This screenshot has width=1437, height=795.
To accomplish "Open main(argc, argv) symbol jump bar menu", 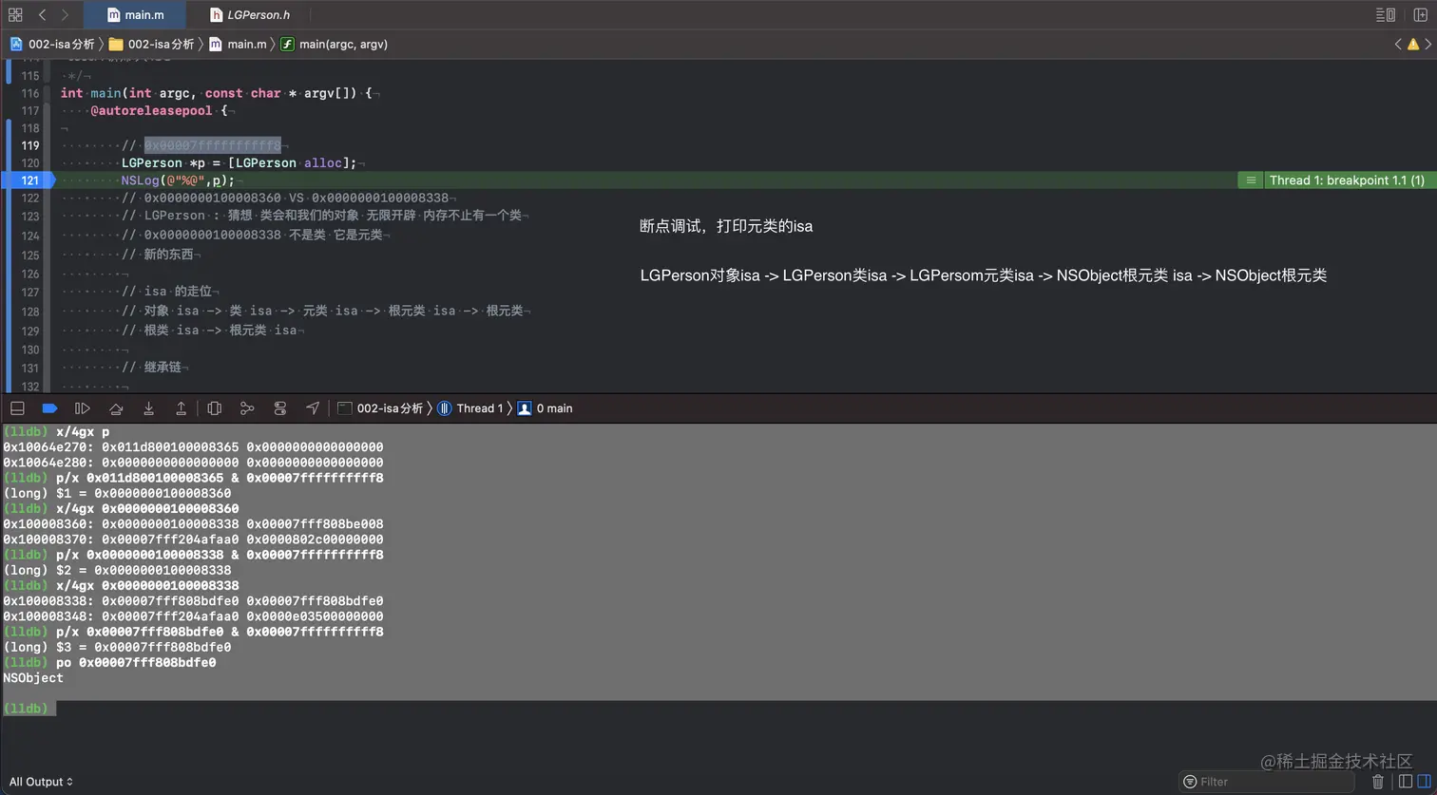I will [x=335, y=44].
